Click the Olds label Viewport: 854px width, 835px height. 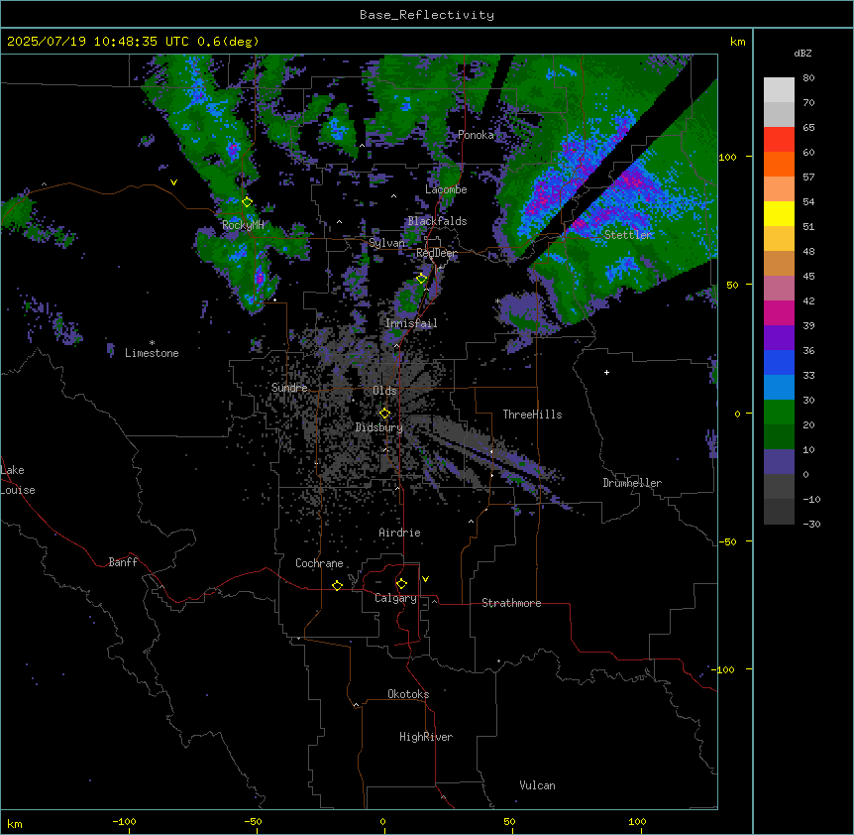tap(384, 391)
